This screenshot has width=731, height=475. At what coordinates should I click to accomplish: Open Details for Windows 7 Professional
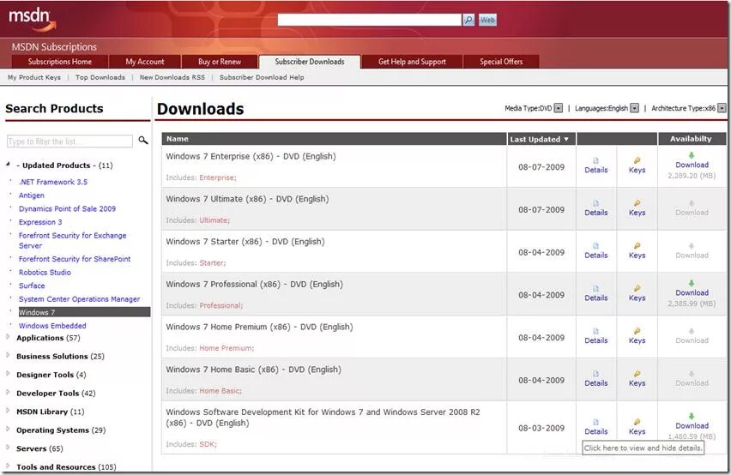point(595,293)
